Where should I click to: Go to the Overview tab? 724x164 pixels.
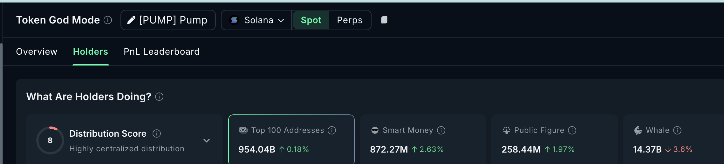37,51
